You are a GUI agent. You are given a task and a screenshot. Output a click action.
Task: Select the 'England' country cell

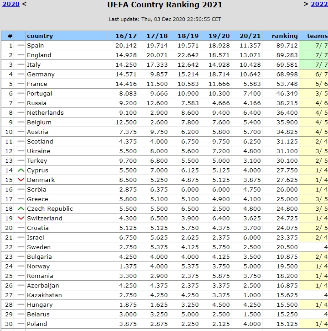click(66, 55)
